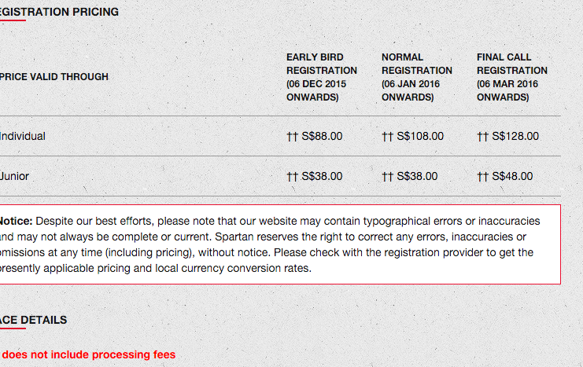583x367 pixels.
Task: Click the Early Bird Registration column header
Action: (321, 77)
